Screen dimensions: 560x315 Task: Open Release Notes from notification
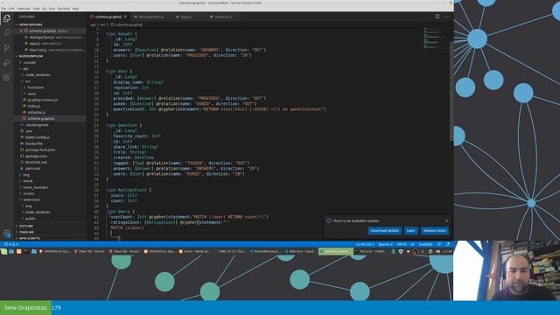435,231
